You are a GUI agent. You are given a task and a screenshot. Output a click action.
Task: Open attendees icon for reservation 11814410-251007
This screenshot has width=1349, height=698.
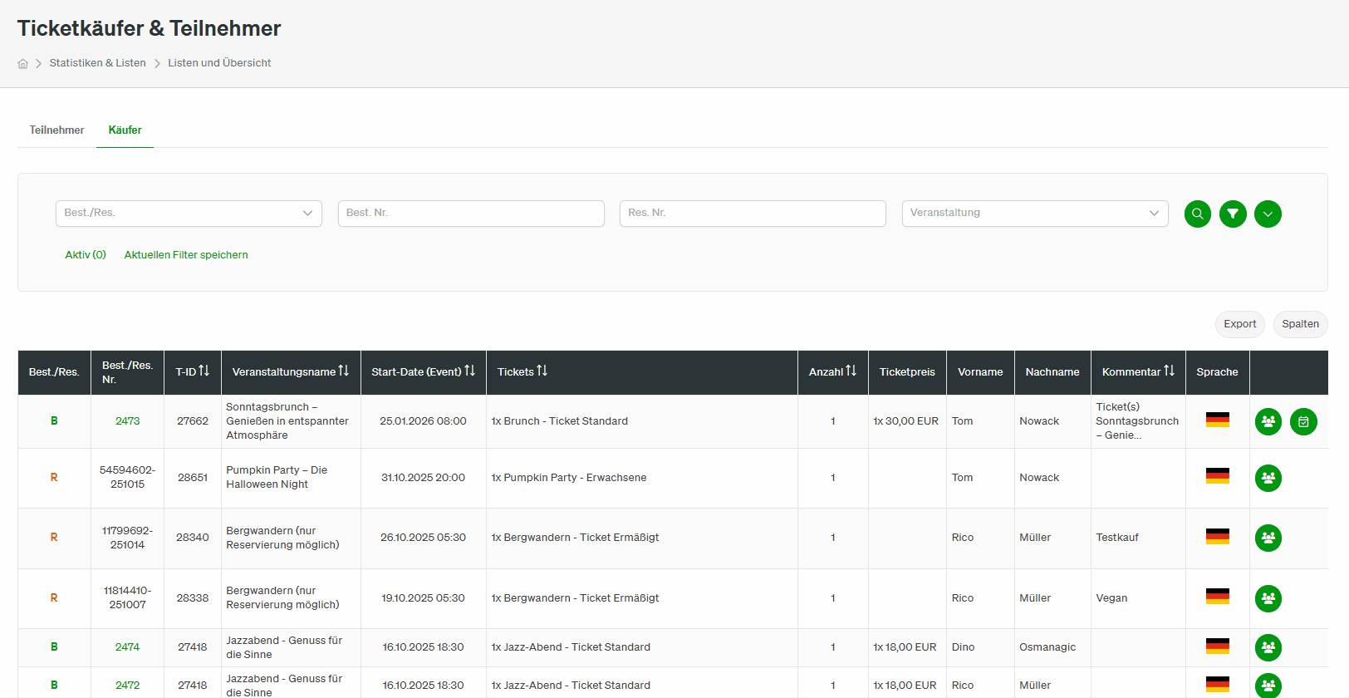point(1268,598)
